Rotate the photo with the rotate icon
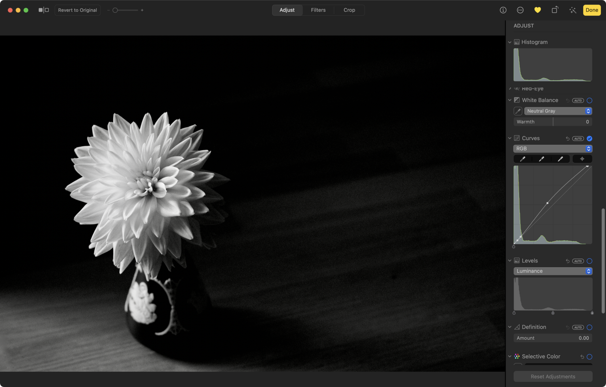Image resolution: width=606 pixels, height=387 pixels. (x=555, y=10)
